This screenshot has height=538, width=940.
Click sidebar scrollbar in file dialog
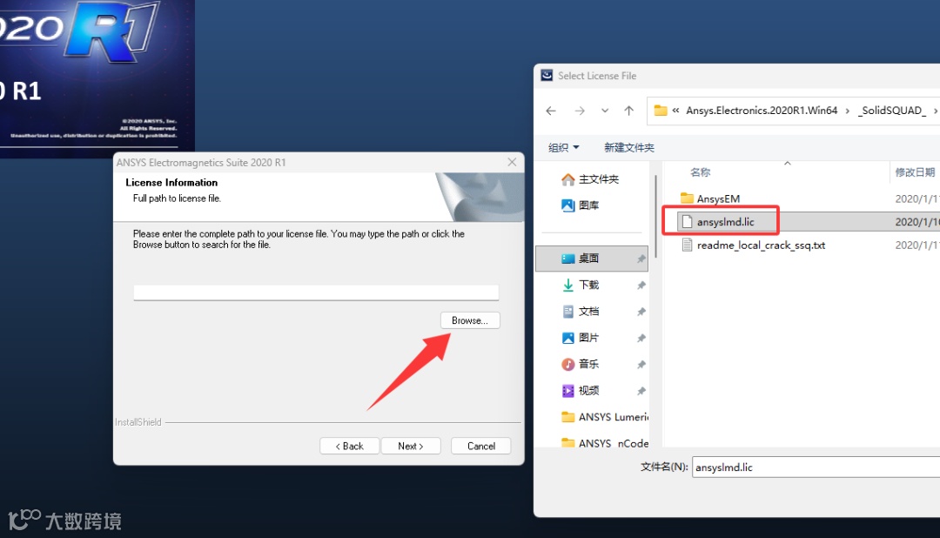pyautogui.click(x=656, y=216)
